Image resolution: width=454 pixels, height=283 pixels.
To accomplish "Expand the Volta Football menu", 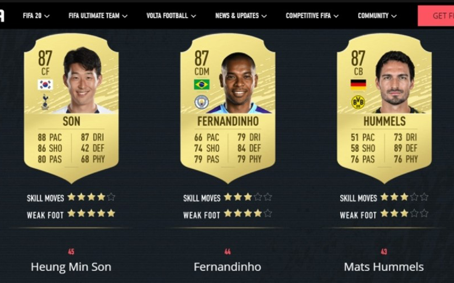I will click(x=171, y=16).
